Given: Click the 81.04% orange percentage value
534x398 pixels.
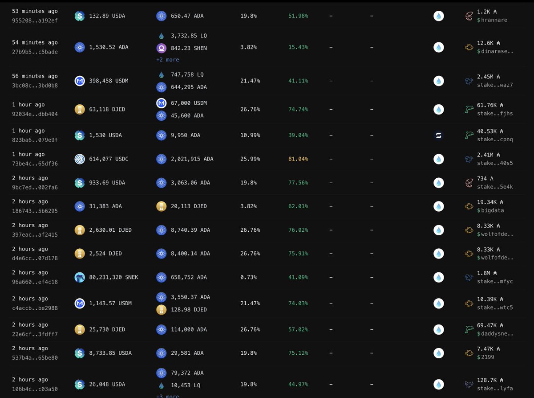Looking at the screenshot, I should point(298,159).
